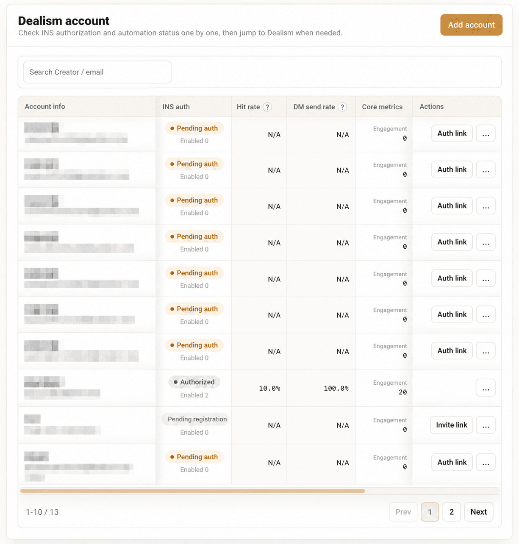This screenshot has width=519, height=544.
Task: Open the ellipsis menu in the last row
Action: [486, 462]
